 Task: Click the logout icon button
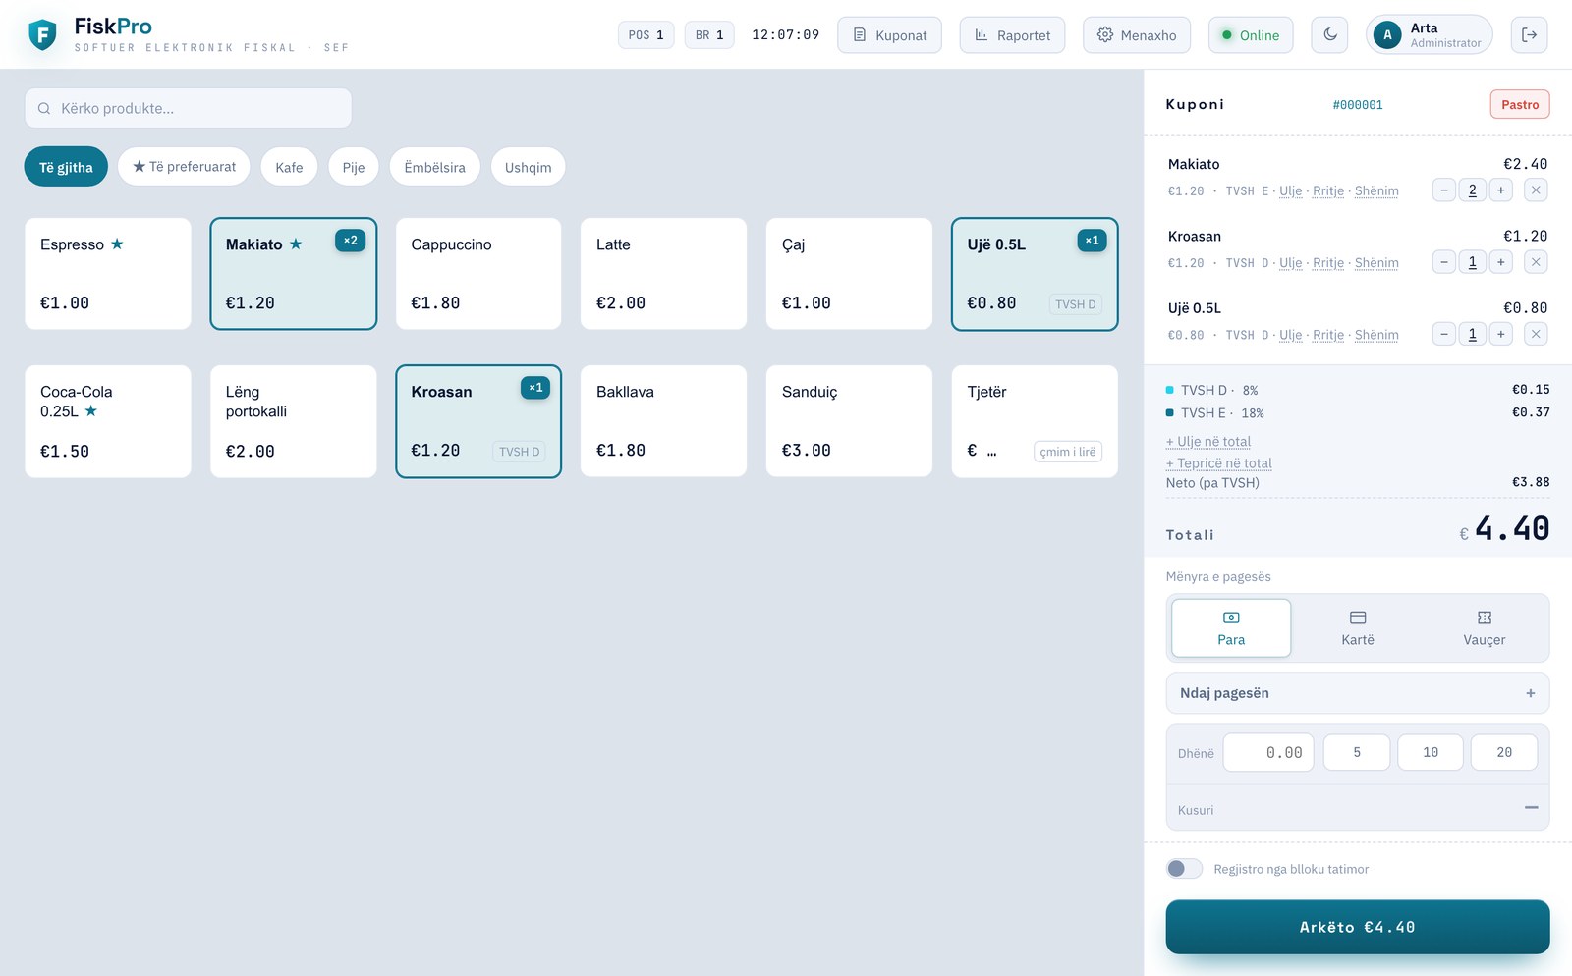pyautogui.click(x=1529, y=34)
